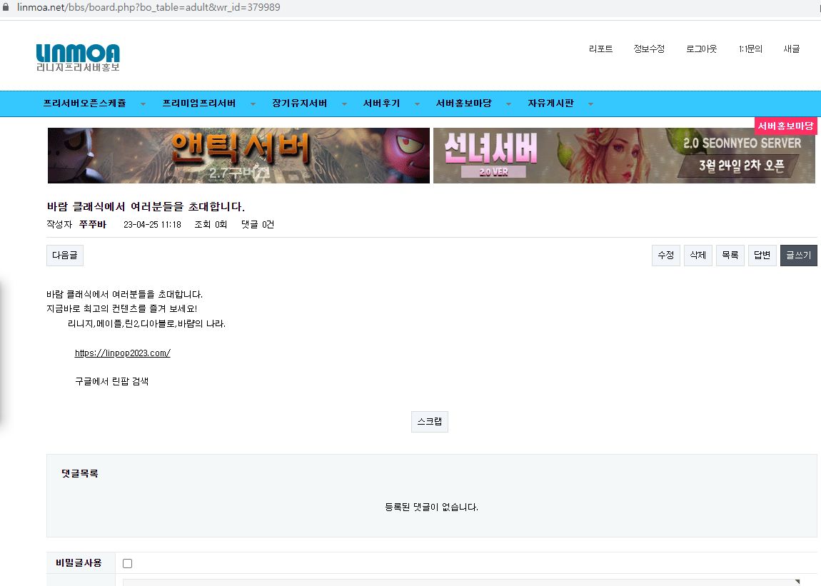The height and width of the screenshot is (586, 821).
Task: Click the 선녀서버 banner ad
Action: (x=624, y=156)
